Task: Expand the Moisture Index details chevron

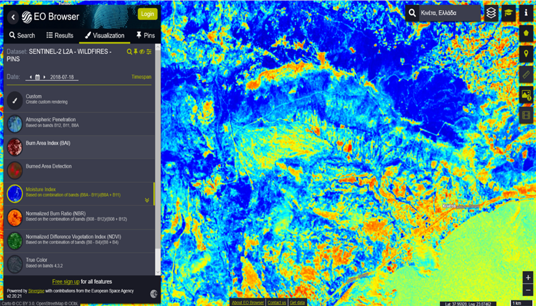Action: [147, 200]
